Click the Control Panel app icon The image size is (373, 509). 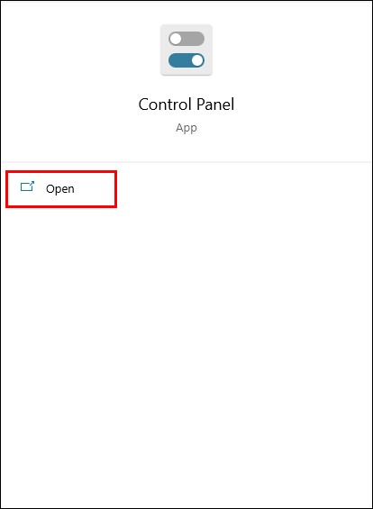pos(186,50)
